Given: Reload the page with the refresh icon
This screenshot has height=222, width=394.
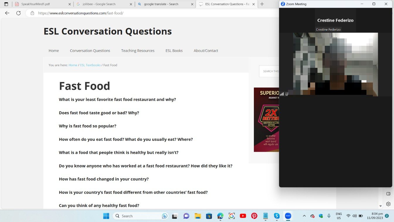Looking at the screenshot, I should tap(18, 13).
